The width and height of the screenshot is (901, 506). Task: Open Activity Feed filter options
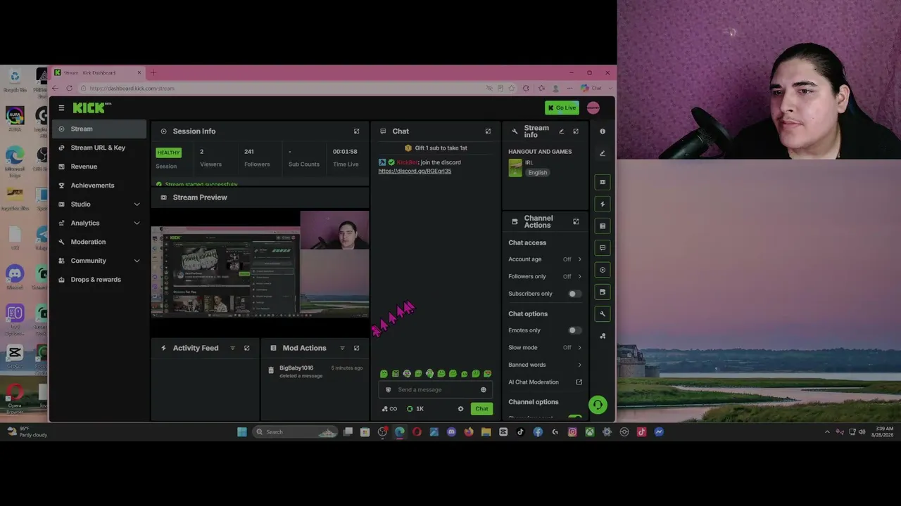[x=232, y=348]
